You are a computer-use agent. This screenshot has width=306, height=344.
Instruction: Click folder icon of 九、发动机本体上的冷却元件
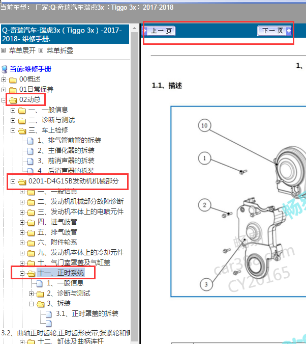[31, 253]
